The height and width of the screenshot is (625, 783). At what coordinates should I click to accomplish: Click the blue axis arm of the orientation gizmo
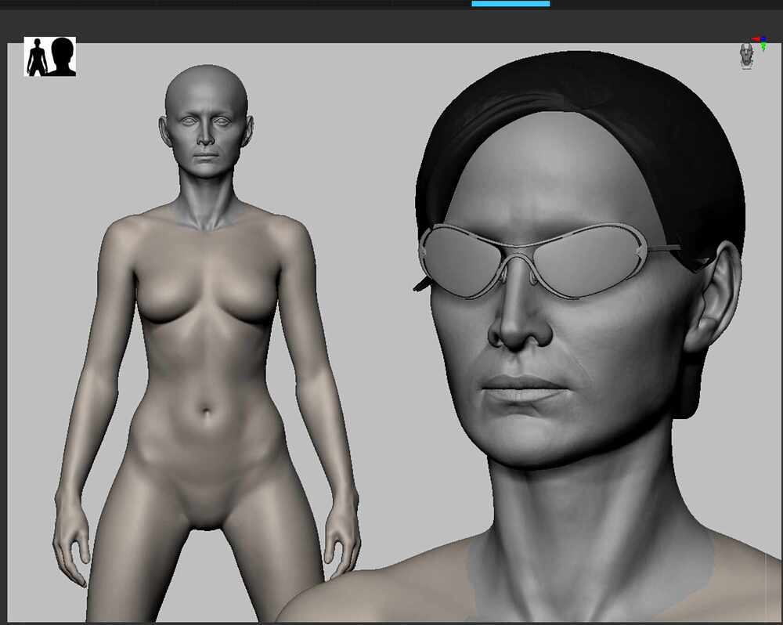[764, 38]
